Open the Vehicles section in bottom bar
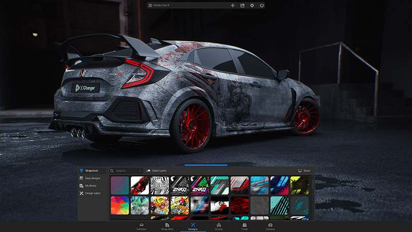The image size is (412, 232). [141, 226]
